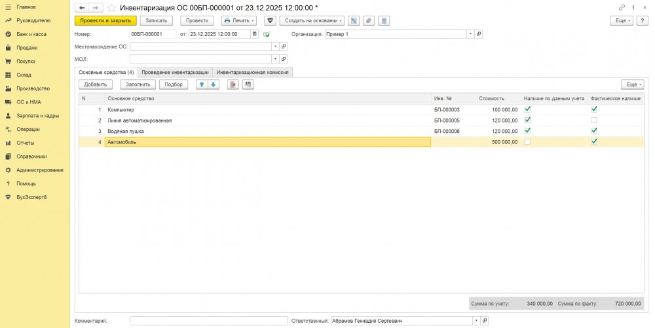Uncheck Фактическое наличие for Компьютер
Screen dimensions: 655x328
click(593, 109)
